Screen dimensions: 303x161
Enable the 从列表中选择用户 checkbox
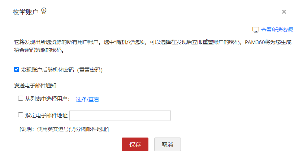click(21, 98)
